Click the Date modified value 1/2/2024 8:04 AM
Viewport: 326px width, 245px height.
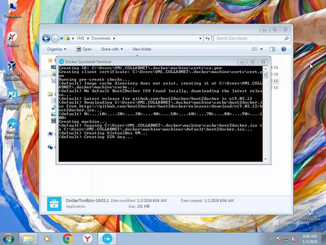pyautogui.click(x=152, y=200)
